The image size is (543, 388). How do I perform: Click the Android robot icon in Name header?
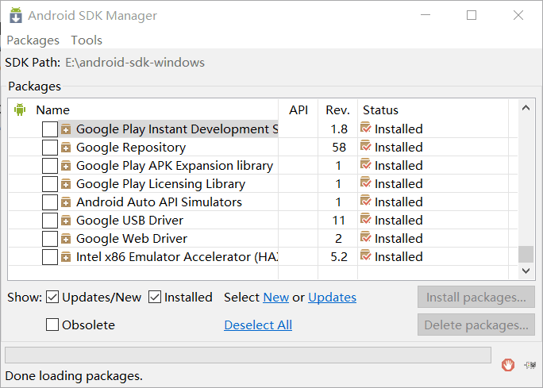pyautogui.click(x=20, y=109)
